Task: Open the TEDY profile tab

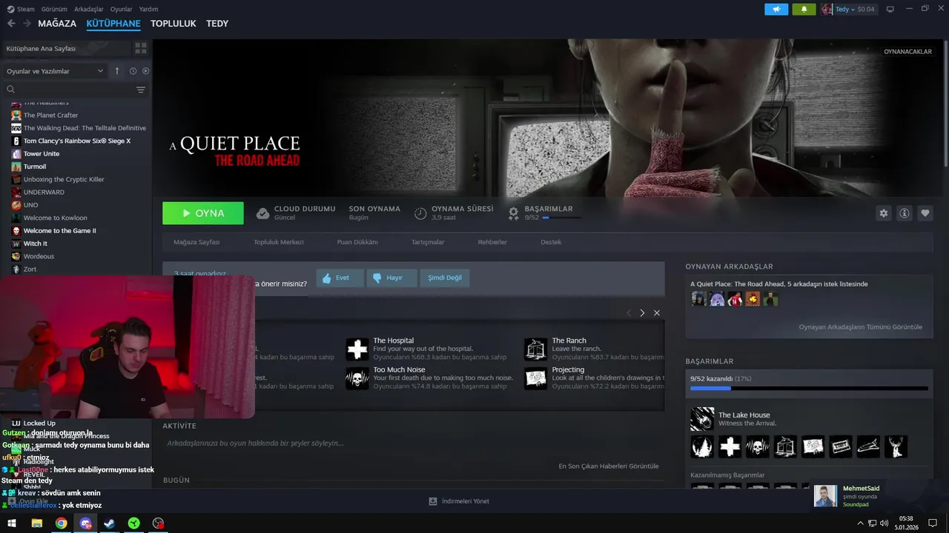Action: pyautogui.click(x=217, y=24)
